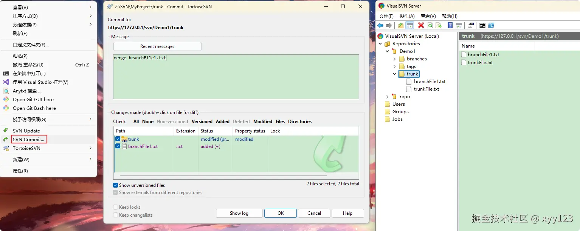Click the None check filter link
The image size is (580, 231).
(148, 122)
